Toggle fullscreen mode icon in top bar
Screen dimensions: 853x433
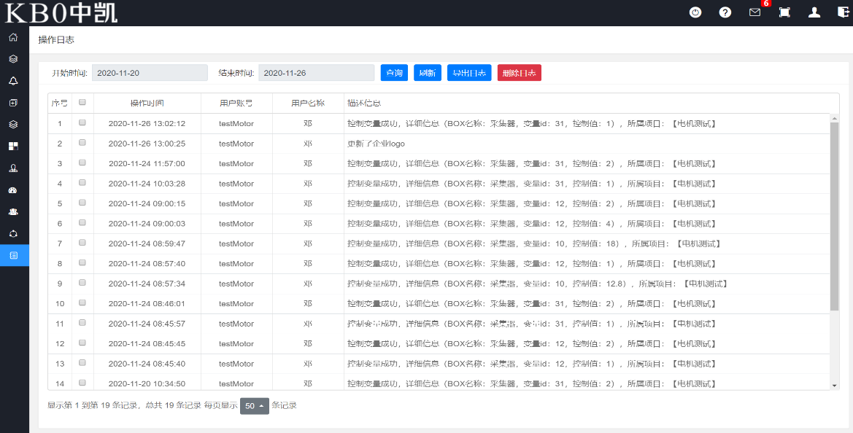784,12
